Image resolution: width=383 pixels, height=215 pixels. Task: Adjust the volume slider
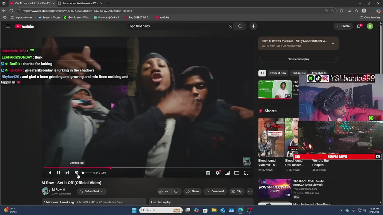(87, 173)
